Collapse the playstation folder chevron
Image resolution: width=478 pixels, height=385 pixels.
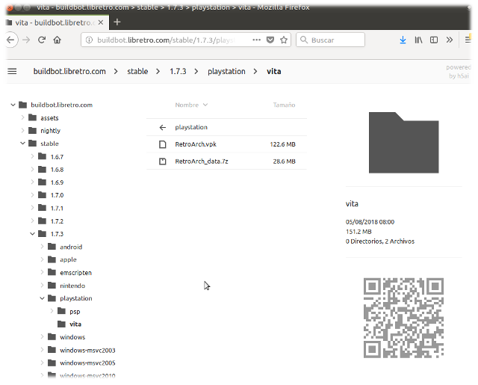click(42, 298)
